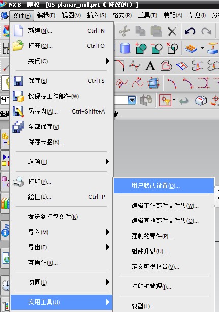Choose 新建(N) New from File menu
The height and width of the screenshot is (312, 219).
[x=61, y=31]
